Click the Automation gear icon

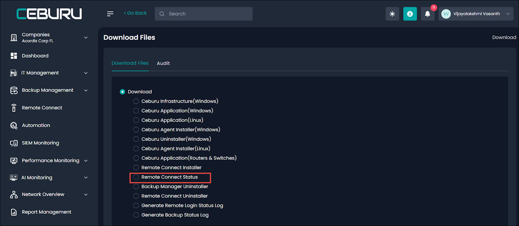(x=14, y=125)
